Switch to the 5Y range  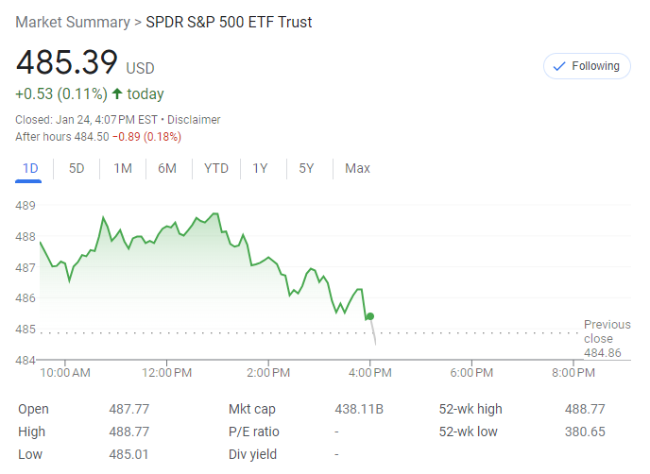pos(306,168)
